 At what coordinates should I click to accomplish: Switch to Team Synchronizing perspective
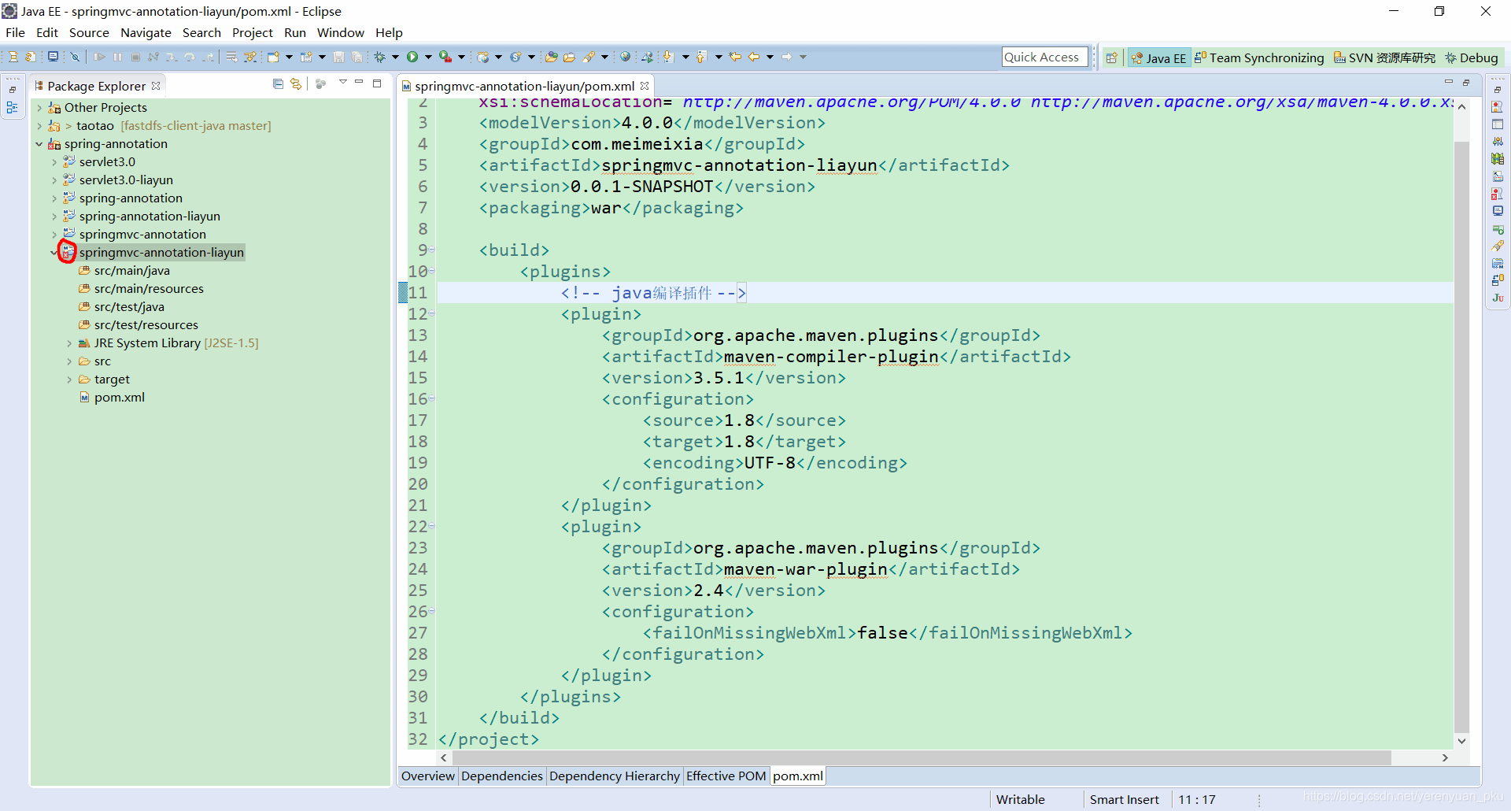[x=1259, y=57]
